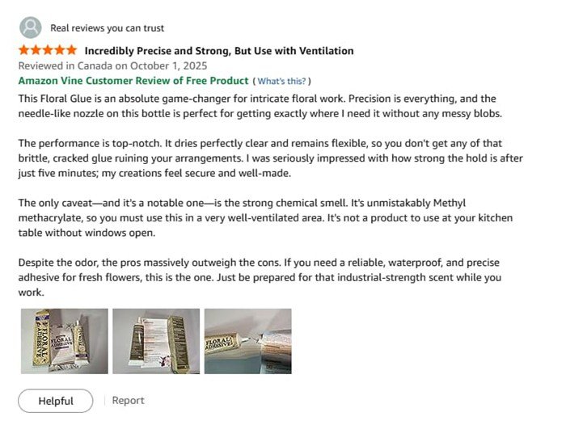Click "Amazon Vine Customer Review of Free Product"
This screenshot has width=566, height=421.
click(x=133, y=81)
